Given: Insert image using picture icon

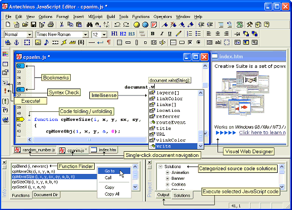Looking at the screenshot, I should [x=38, y=42].
